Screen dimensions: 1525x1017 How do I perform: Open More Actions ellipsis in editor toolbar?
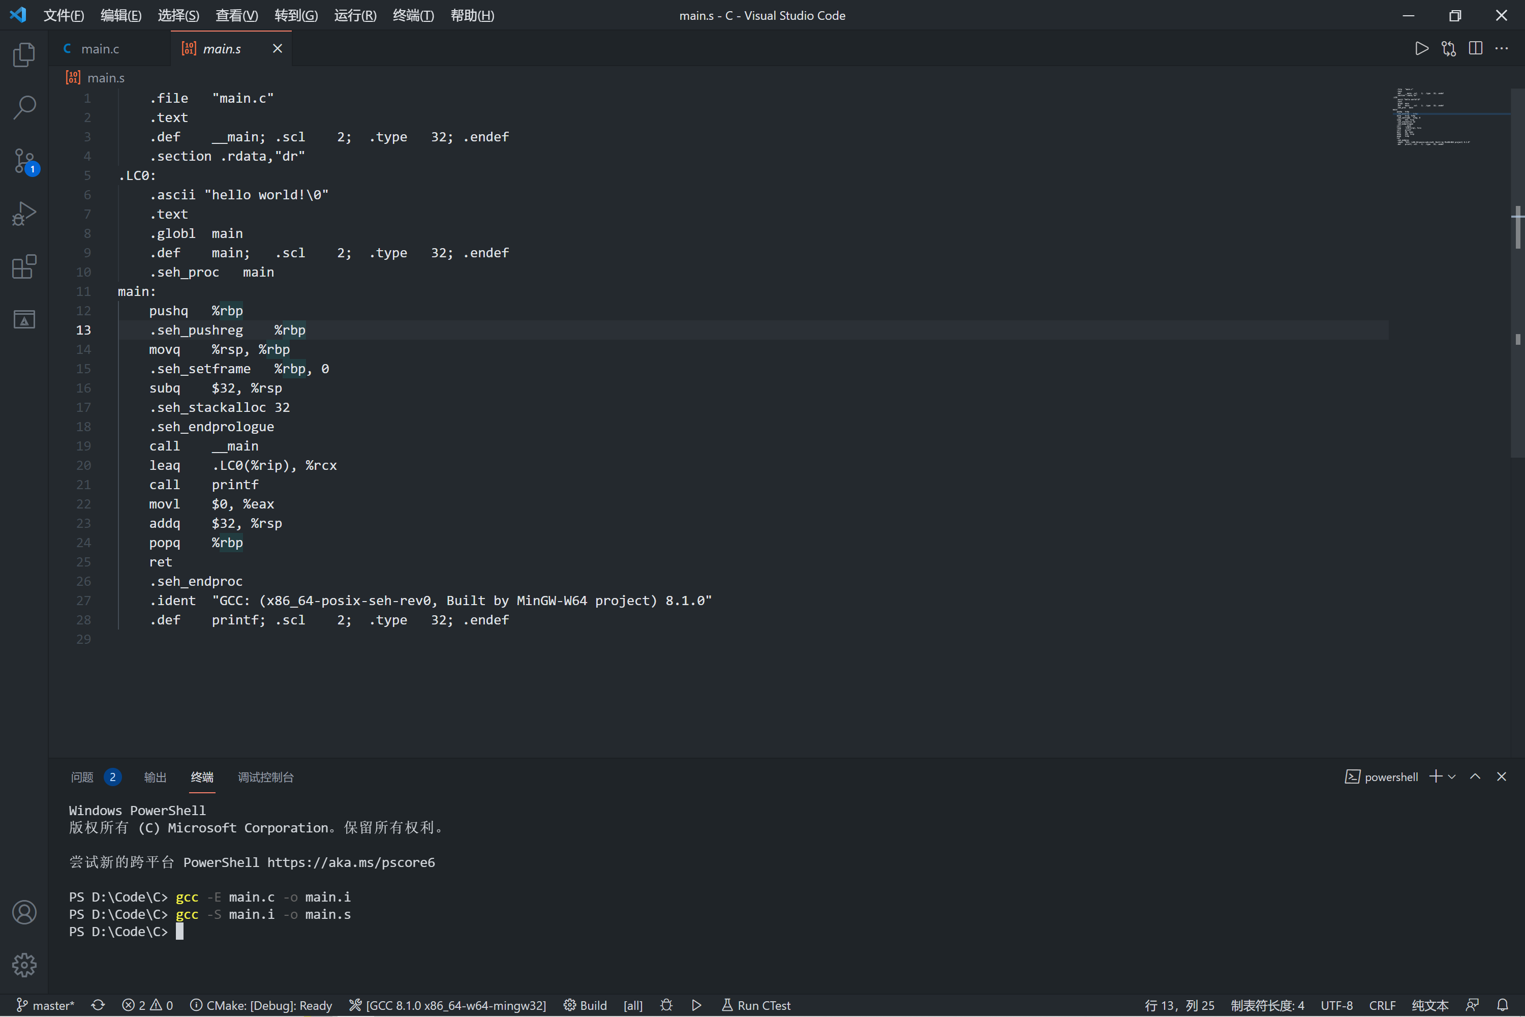tap(1502, 49)
